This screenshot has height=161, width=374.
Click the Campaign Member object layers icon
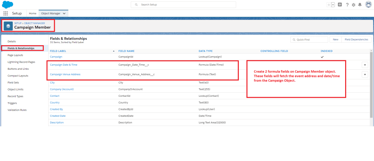(8, 26)
